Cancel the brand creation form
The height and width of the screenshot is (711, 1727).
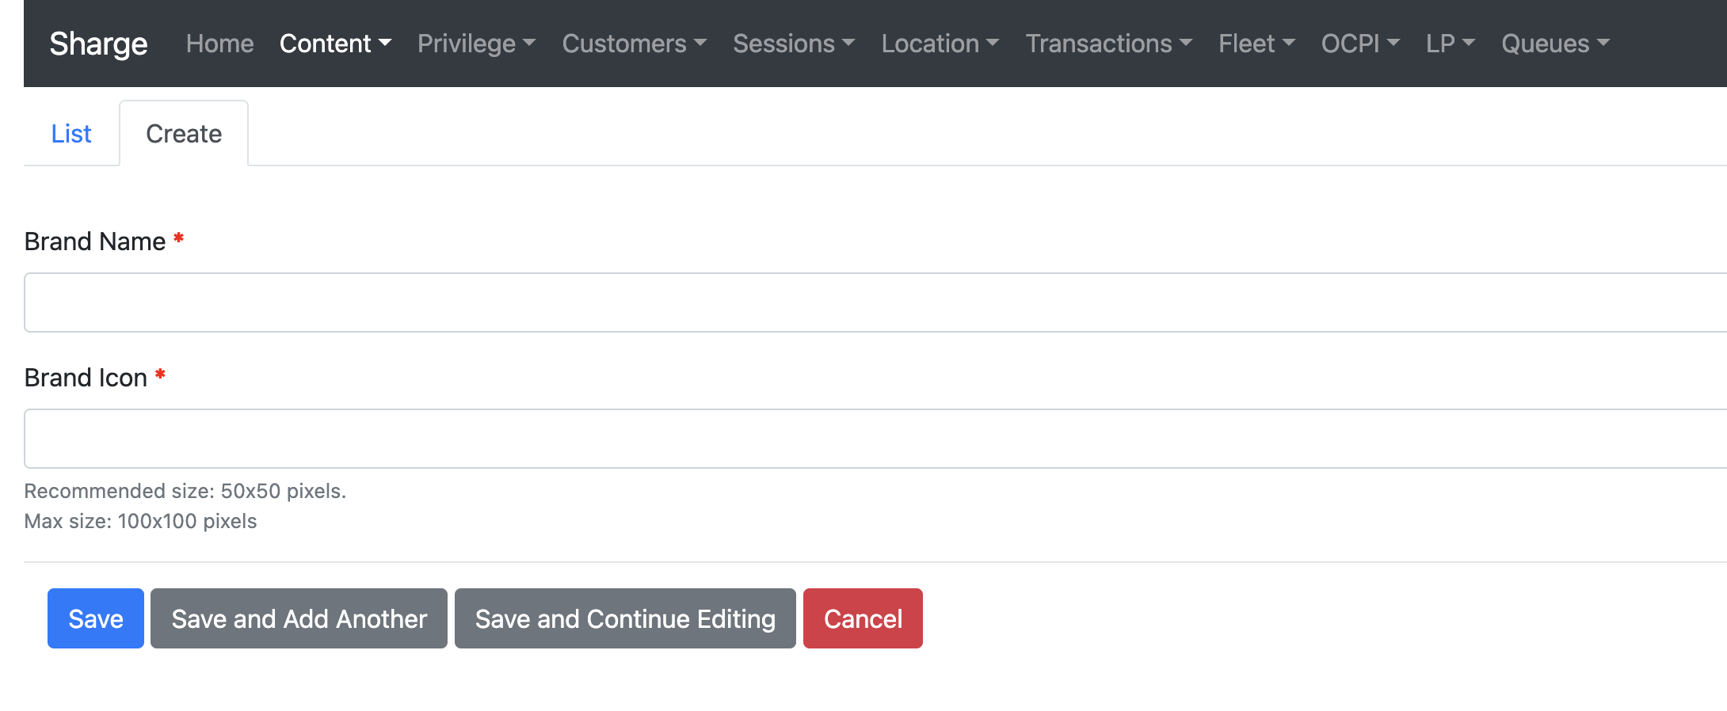pos(863,618)
